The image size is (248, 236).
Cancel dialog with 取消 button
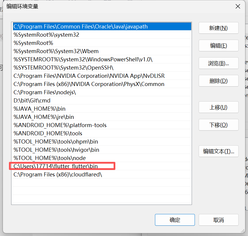[x=218, y=220]
